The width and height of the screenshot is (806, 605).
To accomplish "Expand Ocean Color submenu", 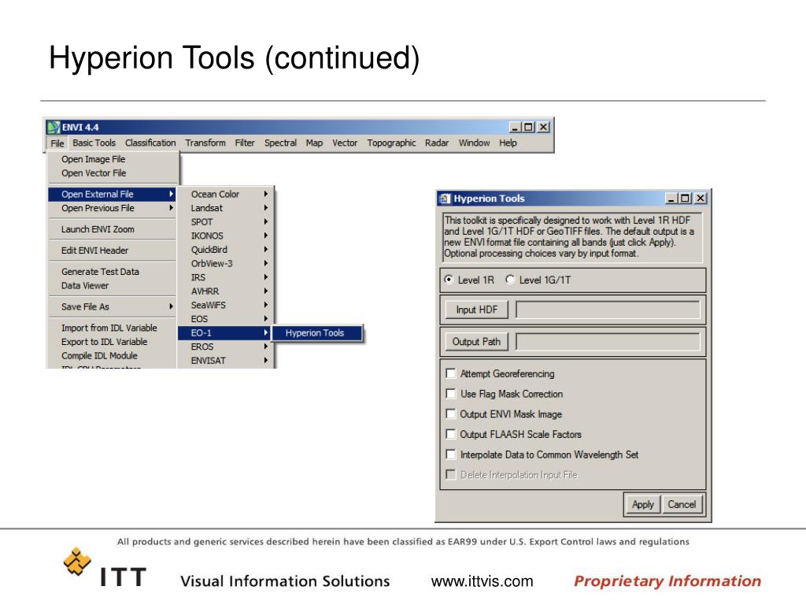I will pos(226,194).
